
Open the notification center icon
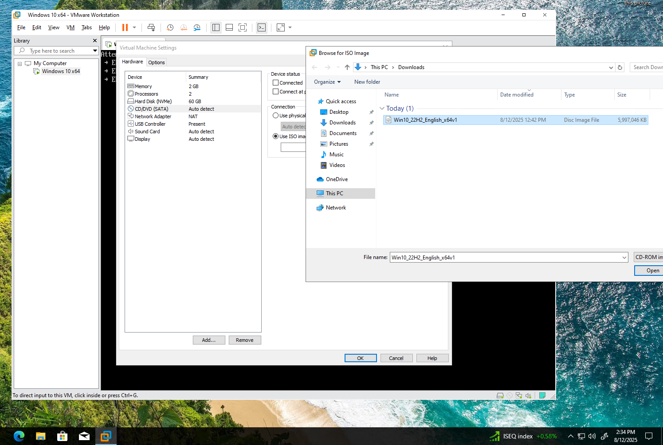click(649, 436)
